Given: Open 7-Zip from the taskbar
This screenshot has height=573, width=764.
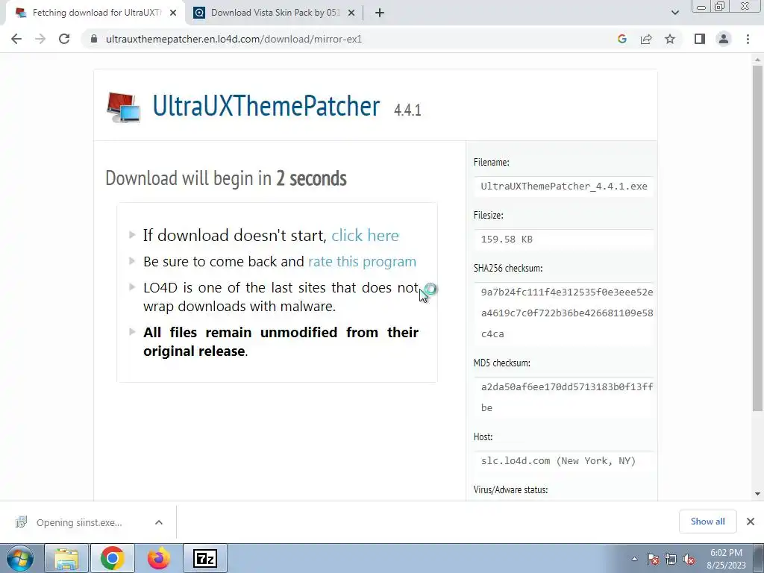Looking at the screenshot, I should click(205, 558).
